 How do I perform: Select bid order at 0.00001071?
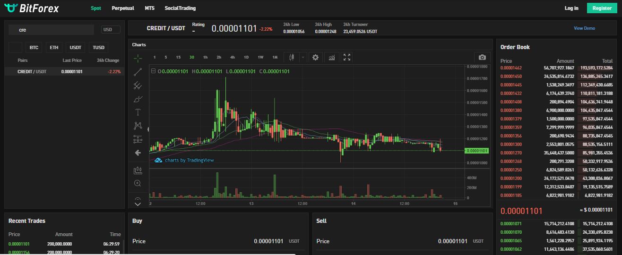coord(556,223)
